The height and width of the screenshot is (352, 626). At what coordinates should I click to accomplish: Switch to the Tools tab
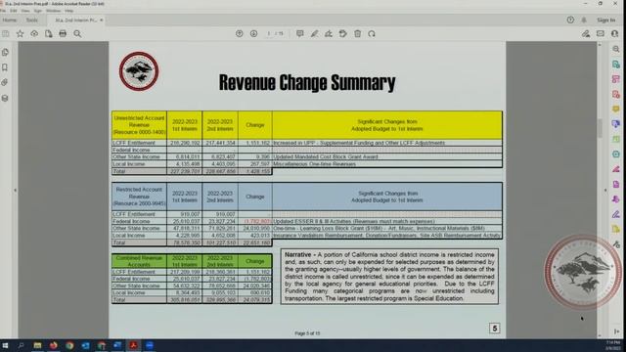[31, 20]
